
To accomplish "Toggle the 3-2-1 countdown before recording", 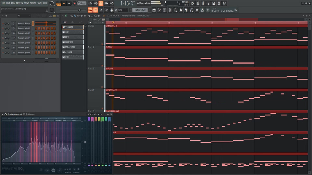I will 101,3.
